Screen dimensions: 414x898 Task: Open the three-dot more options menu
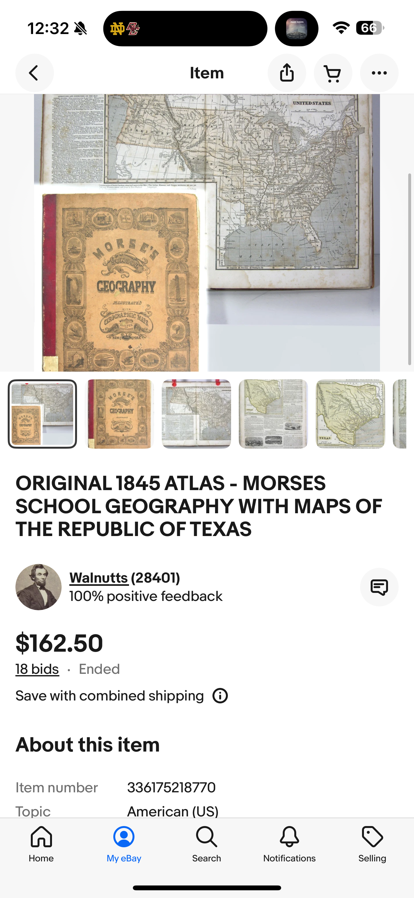[x=379, y=73]
